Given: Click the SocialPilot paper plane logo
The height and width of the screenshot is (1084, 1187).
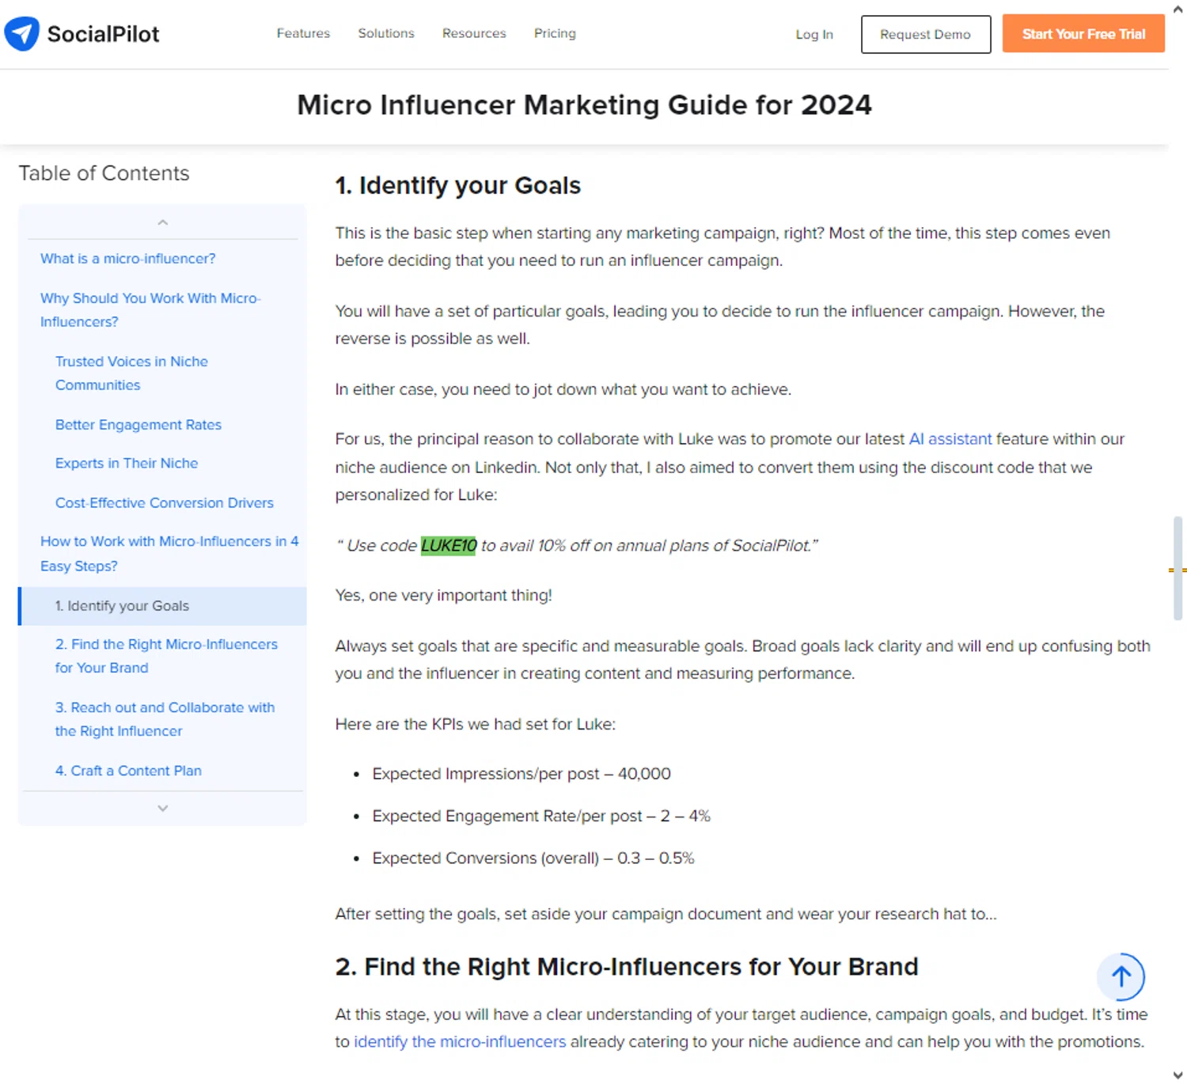Looking at the screenshot, I should (21, 33).
